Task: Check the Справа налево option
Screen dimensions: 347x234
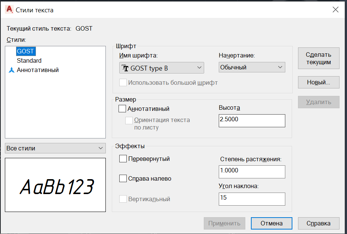Action: pyautogui.click(x=123, y=178)
